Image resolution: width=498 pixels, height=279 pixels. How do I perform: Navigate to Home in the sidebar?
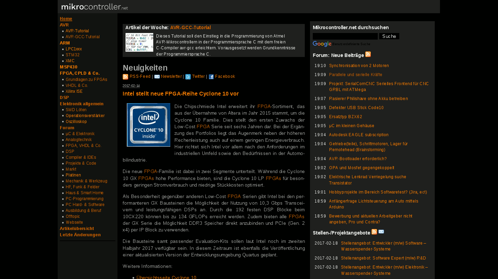click(66, 19)
